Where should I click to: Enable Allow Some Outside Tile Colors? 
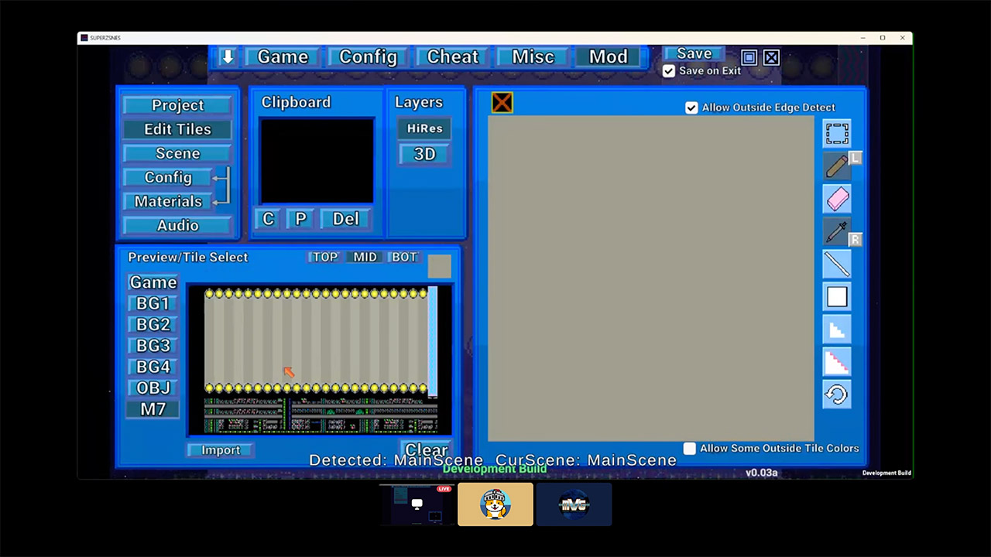coord(689,448)
